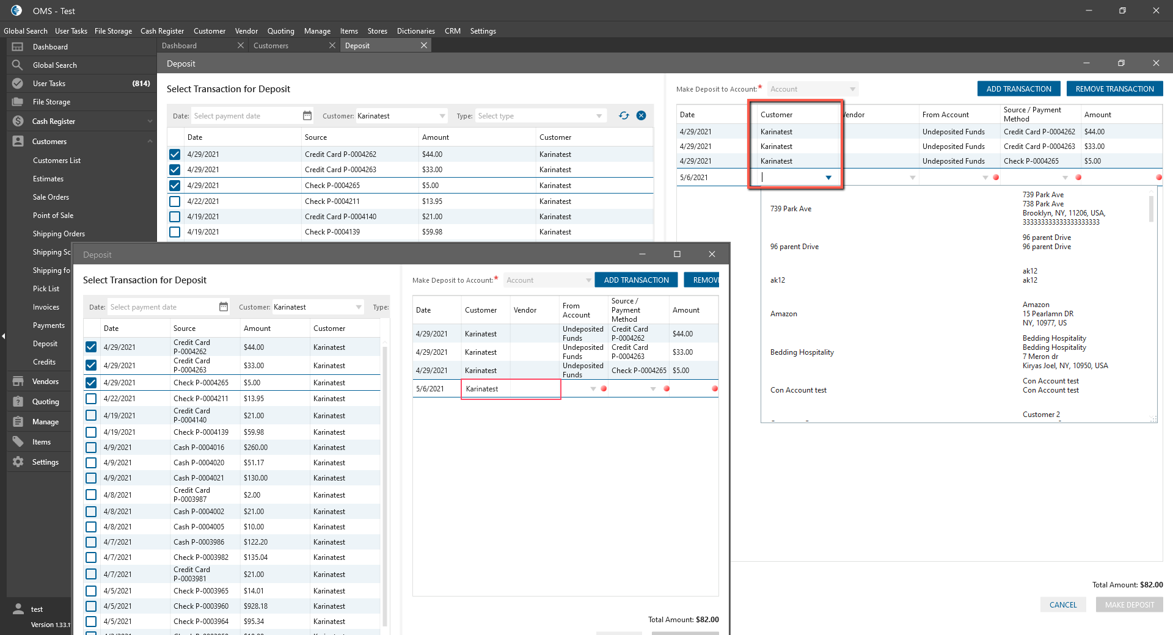Check the 4/22/2021 Check P-0004211 row
Screen dimensions: 1173x635
coord(175,201)
